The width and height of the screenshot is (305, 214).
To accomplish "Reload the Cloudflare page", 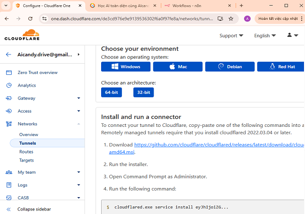I will (x=30, y=19).
